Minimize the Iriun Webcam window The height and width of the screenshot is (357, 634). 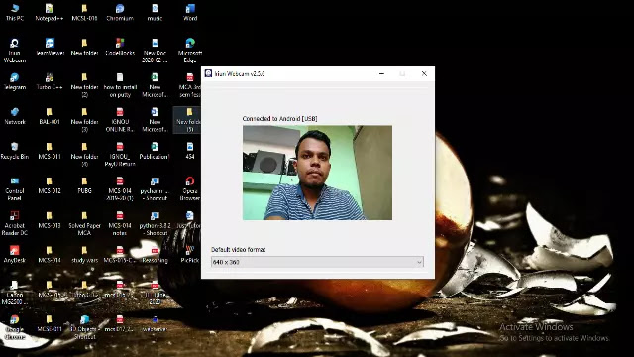point(381,73)
